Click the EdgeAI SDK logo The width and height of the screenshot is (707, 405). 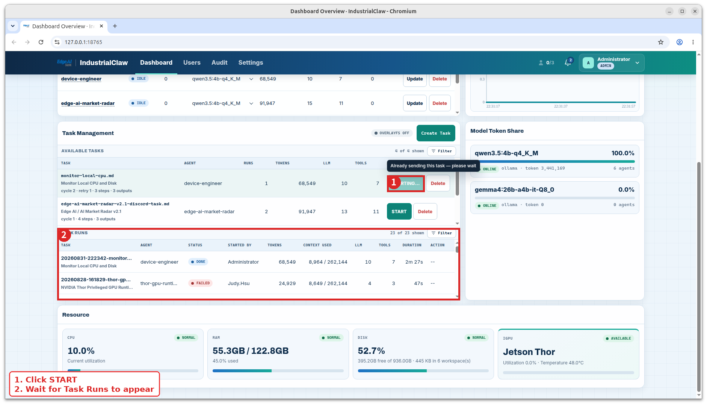(64, 62)
